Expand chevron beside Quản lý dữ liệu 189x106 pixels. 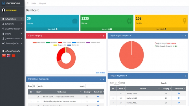[x=22, y=19]
